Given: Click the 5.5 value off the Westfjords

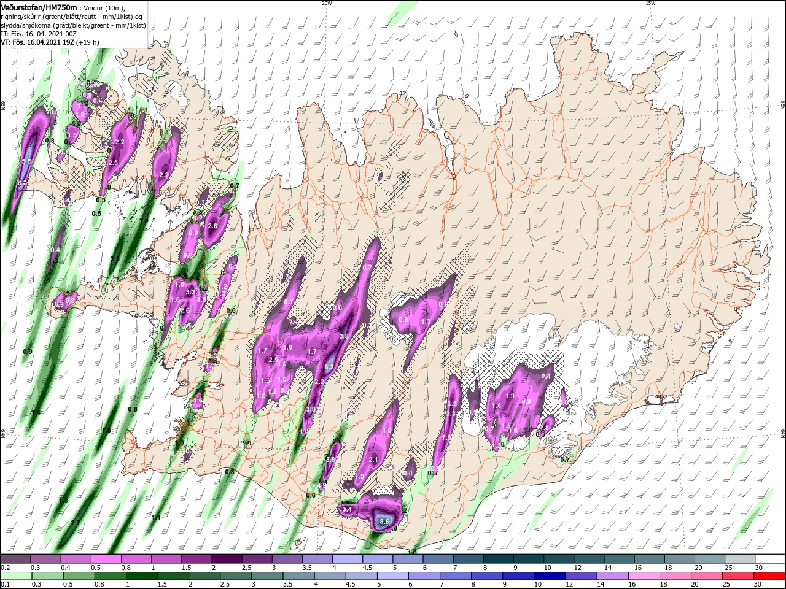Looking at the screenshot, I should click(26, 161).
